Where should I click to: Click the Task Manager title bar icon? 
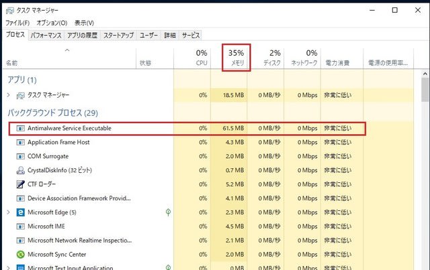tap(10, 11)
